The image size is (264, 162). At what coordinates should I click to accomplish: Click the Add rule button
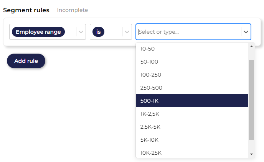click(x=26, y=61)
